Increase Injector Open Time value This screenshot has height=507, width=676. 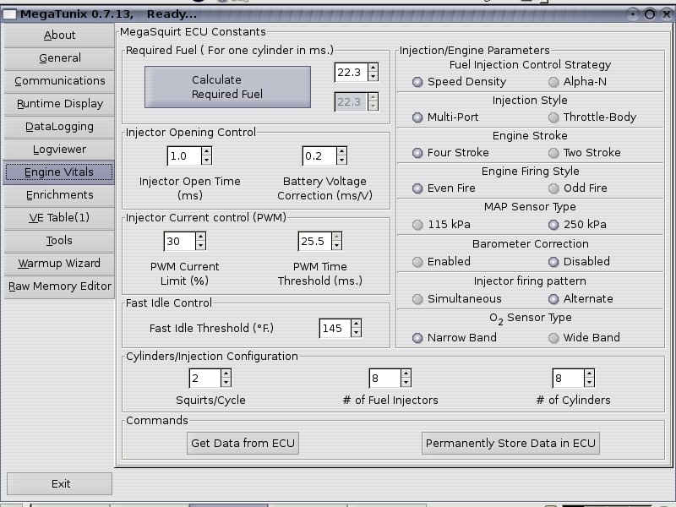206,151
